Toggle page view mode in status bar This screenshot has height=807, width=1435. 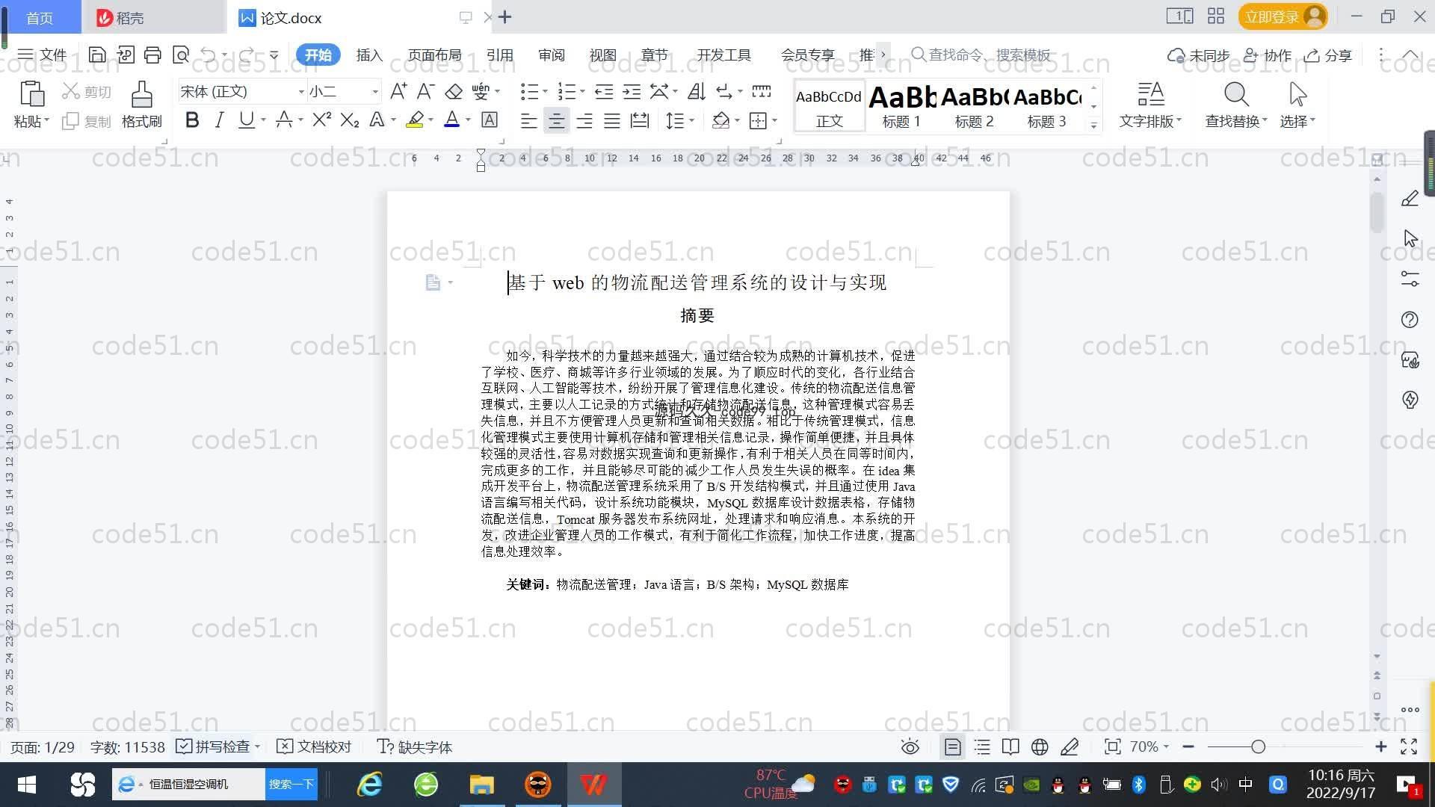(953, 746)
